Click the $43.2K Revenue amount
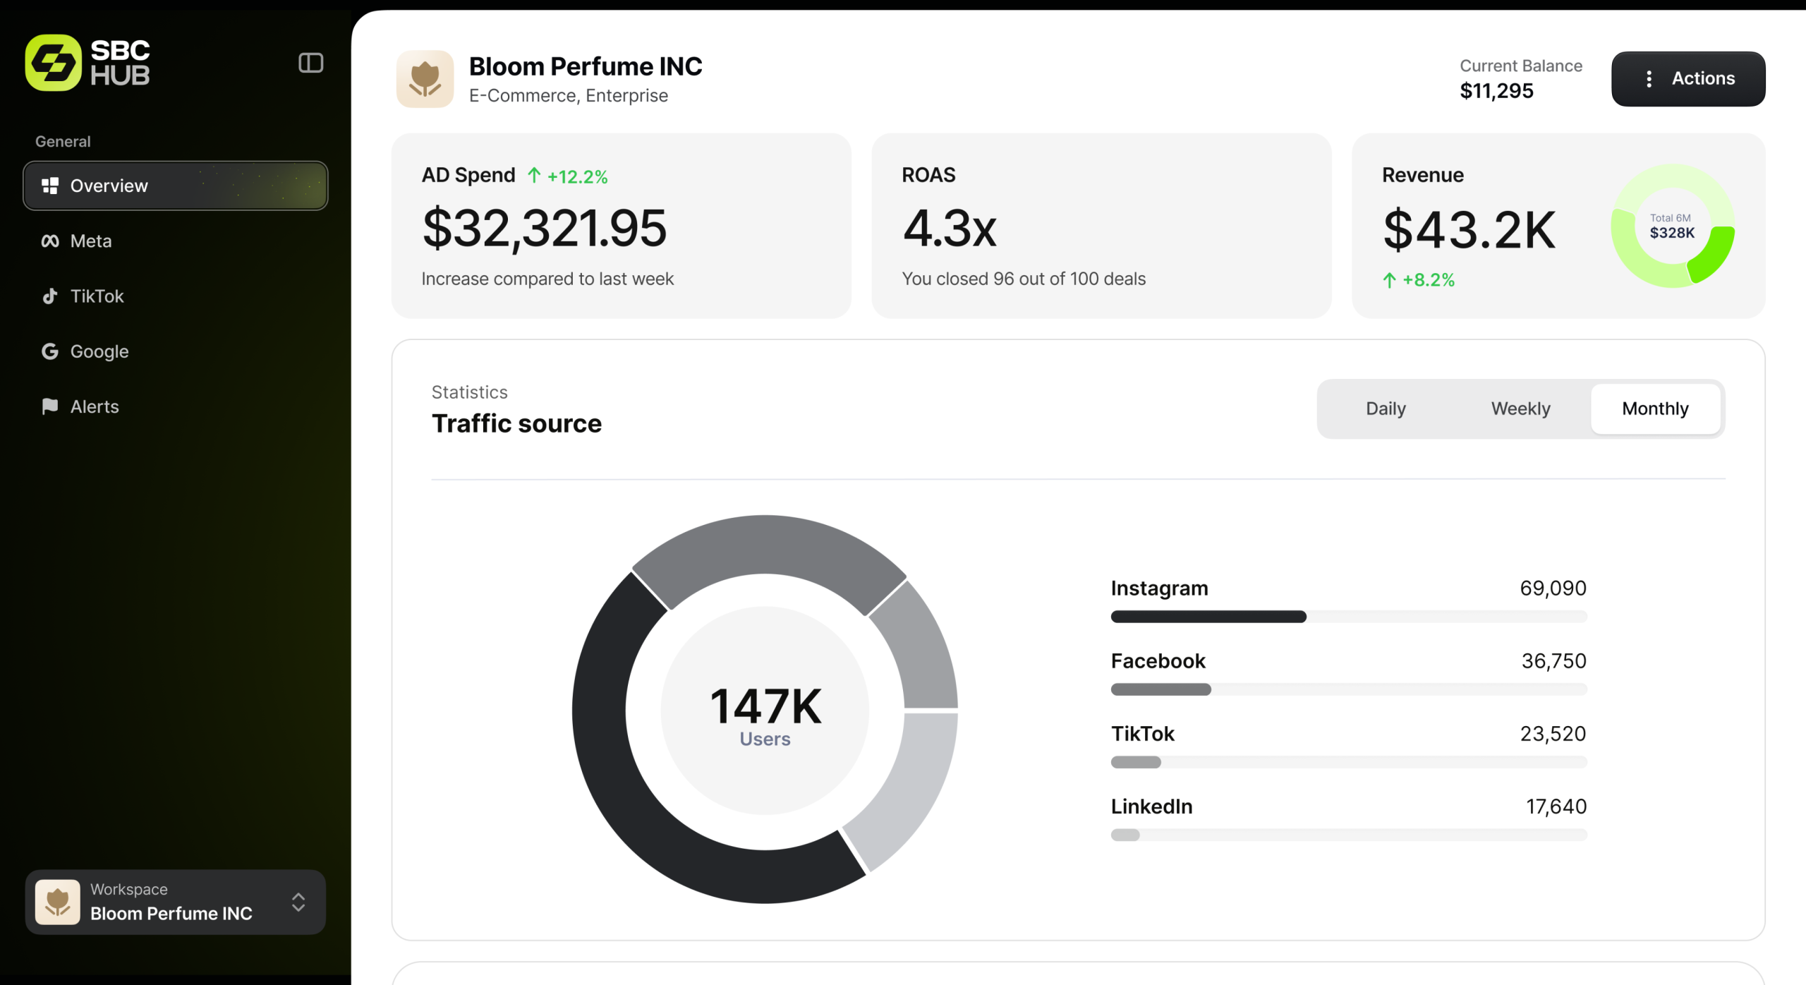 coord(1469,229)
